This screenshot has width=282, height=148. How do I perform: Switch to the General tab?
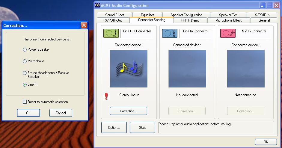point(264,20)
